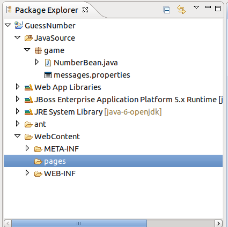
Task: Click the scrollbar left arrow
Action: pos(8,223)
